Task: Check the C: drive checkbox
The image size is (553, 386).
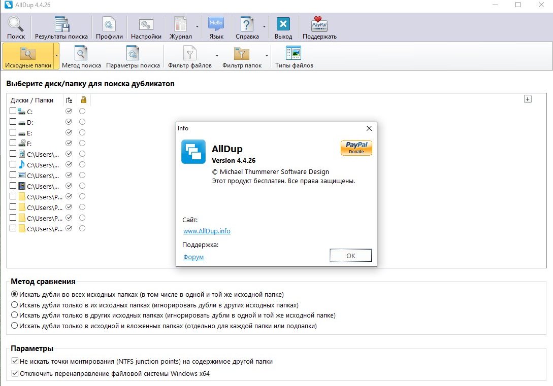Action: pyautogui.click(x=13, y=111)
